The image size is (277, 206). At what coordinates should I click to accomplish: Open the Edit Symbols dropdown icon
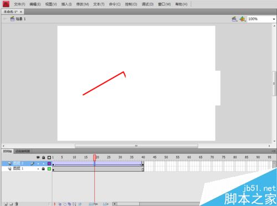[x=243, y=19]
